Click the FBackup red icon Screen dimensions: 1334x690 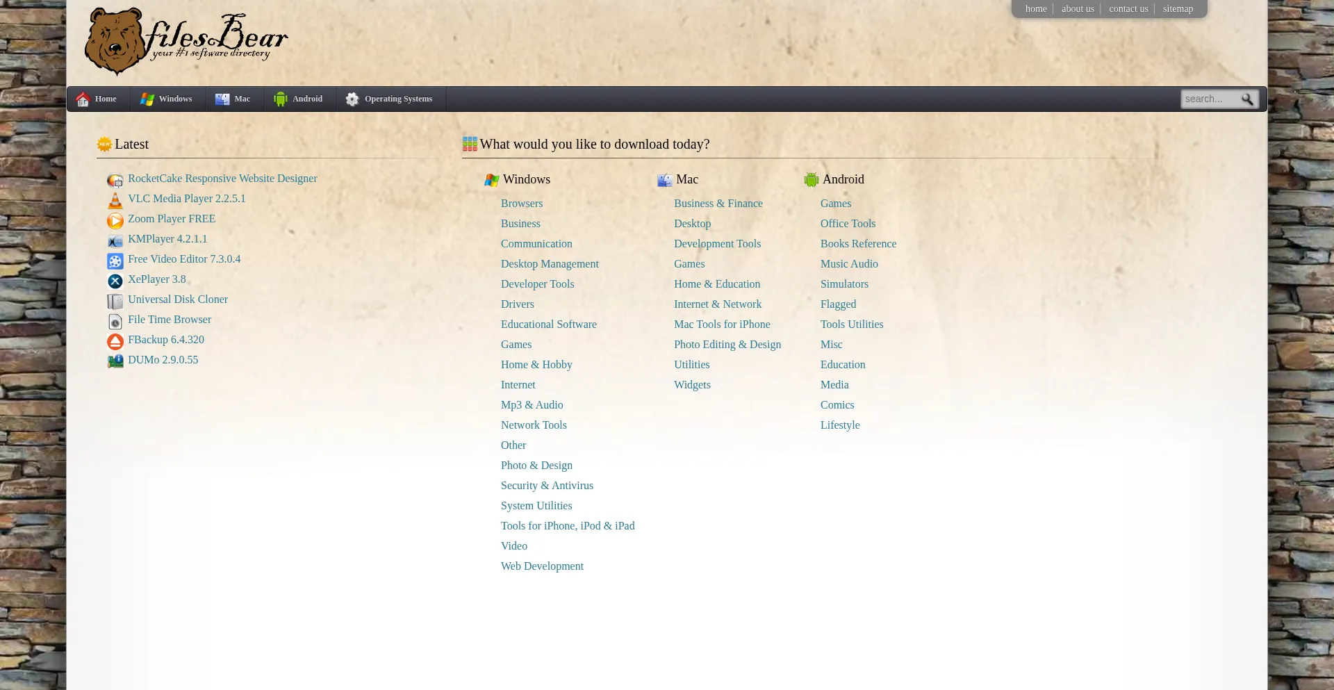(115, 342)
